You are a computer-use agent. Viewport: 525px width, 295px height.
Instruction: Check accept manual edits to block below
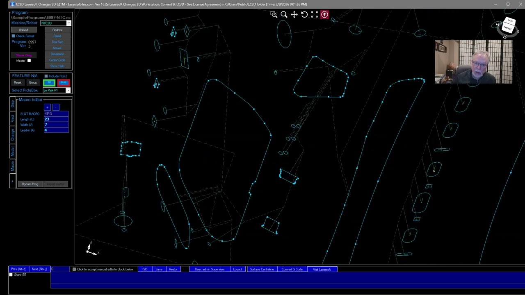click(x=74, y=269)
